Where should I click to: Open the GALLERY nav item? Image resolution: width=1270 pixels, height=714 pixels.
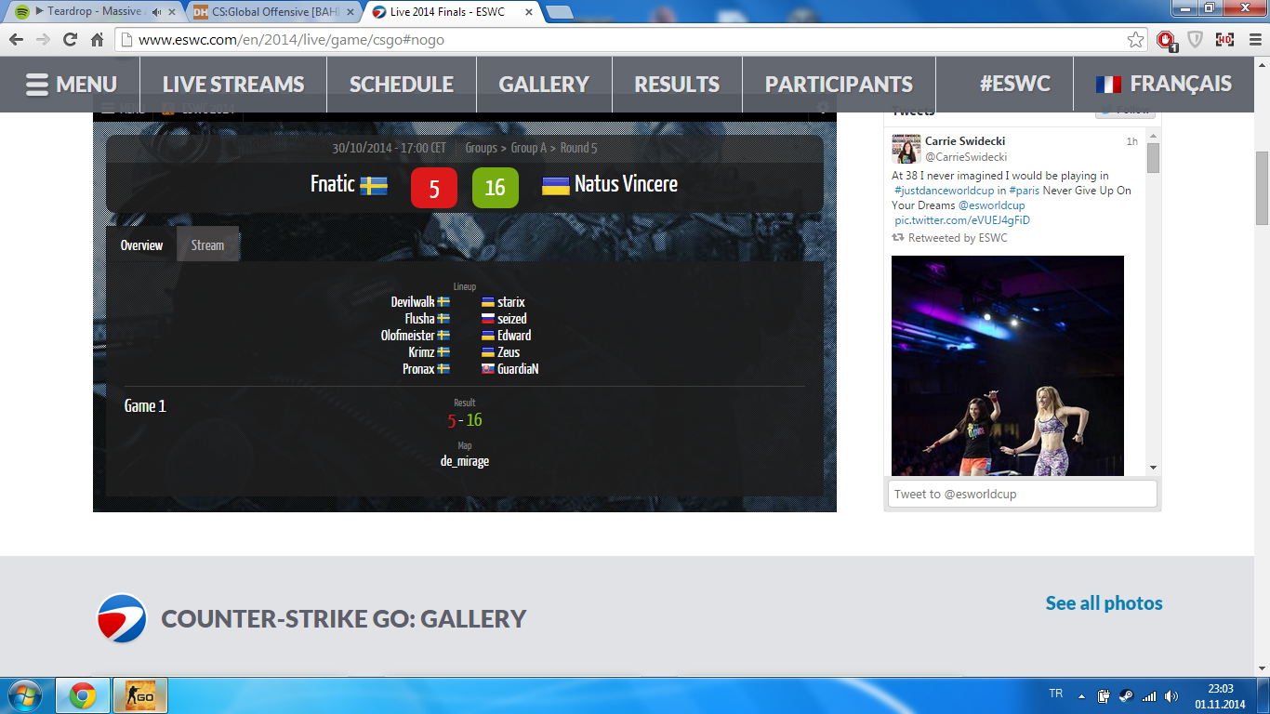544,85
